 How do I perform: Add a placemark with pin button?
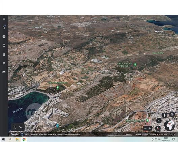[x=15, y=127]
